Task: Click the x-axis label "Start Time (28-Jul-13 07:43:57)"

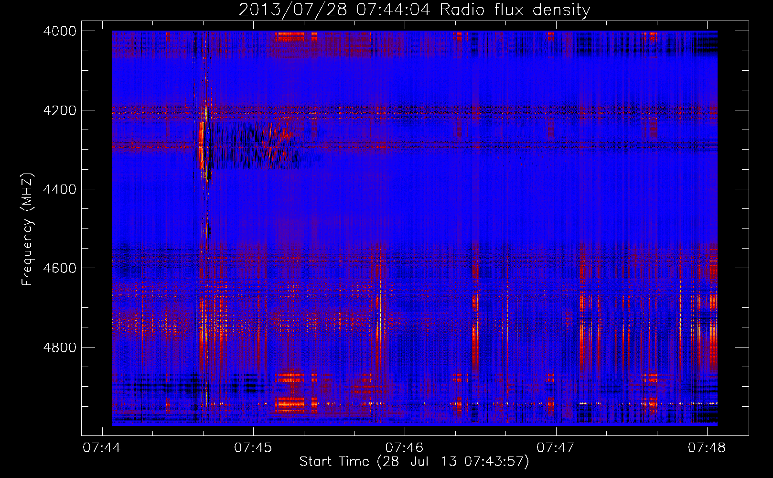Action: 414,462
